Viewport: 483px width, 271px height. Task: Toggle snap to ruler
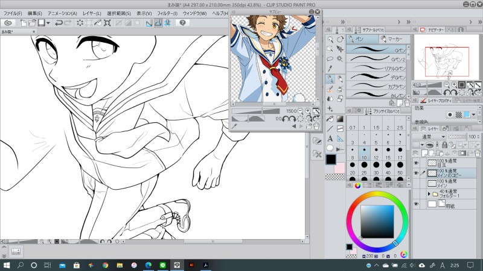(x=149, y=23)
